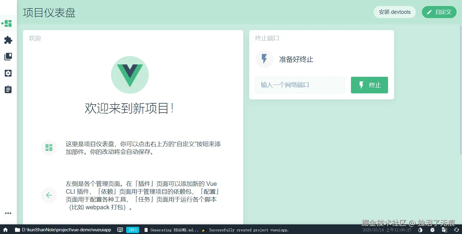Click the pencil icon in 自定义 button
This screenshot has width=462, height=234.
coord(429,12)
